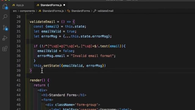Click the form tag on line 45
The height and width of the screenshot is (110, 195).
coord(47,100)
